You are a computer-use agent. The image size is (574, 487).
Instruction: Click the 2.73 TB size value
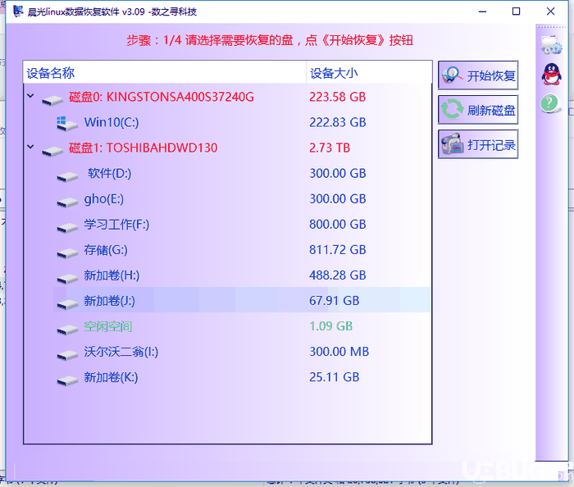pos(330,148)
